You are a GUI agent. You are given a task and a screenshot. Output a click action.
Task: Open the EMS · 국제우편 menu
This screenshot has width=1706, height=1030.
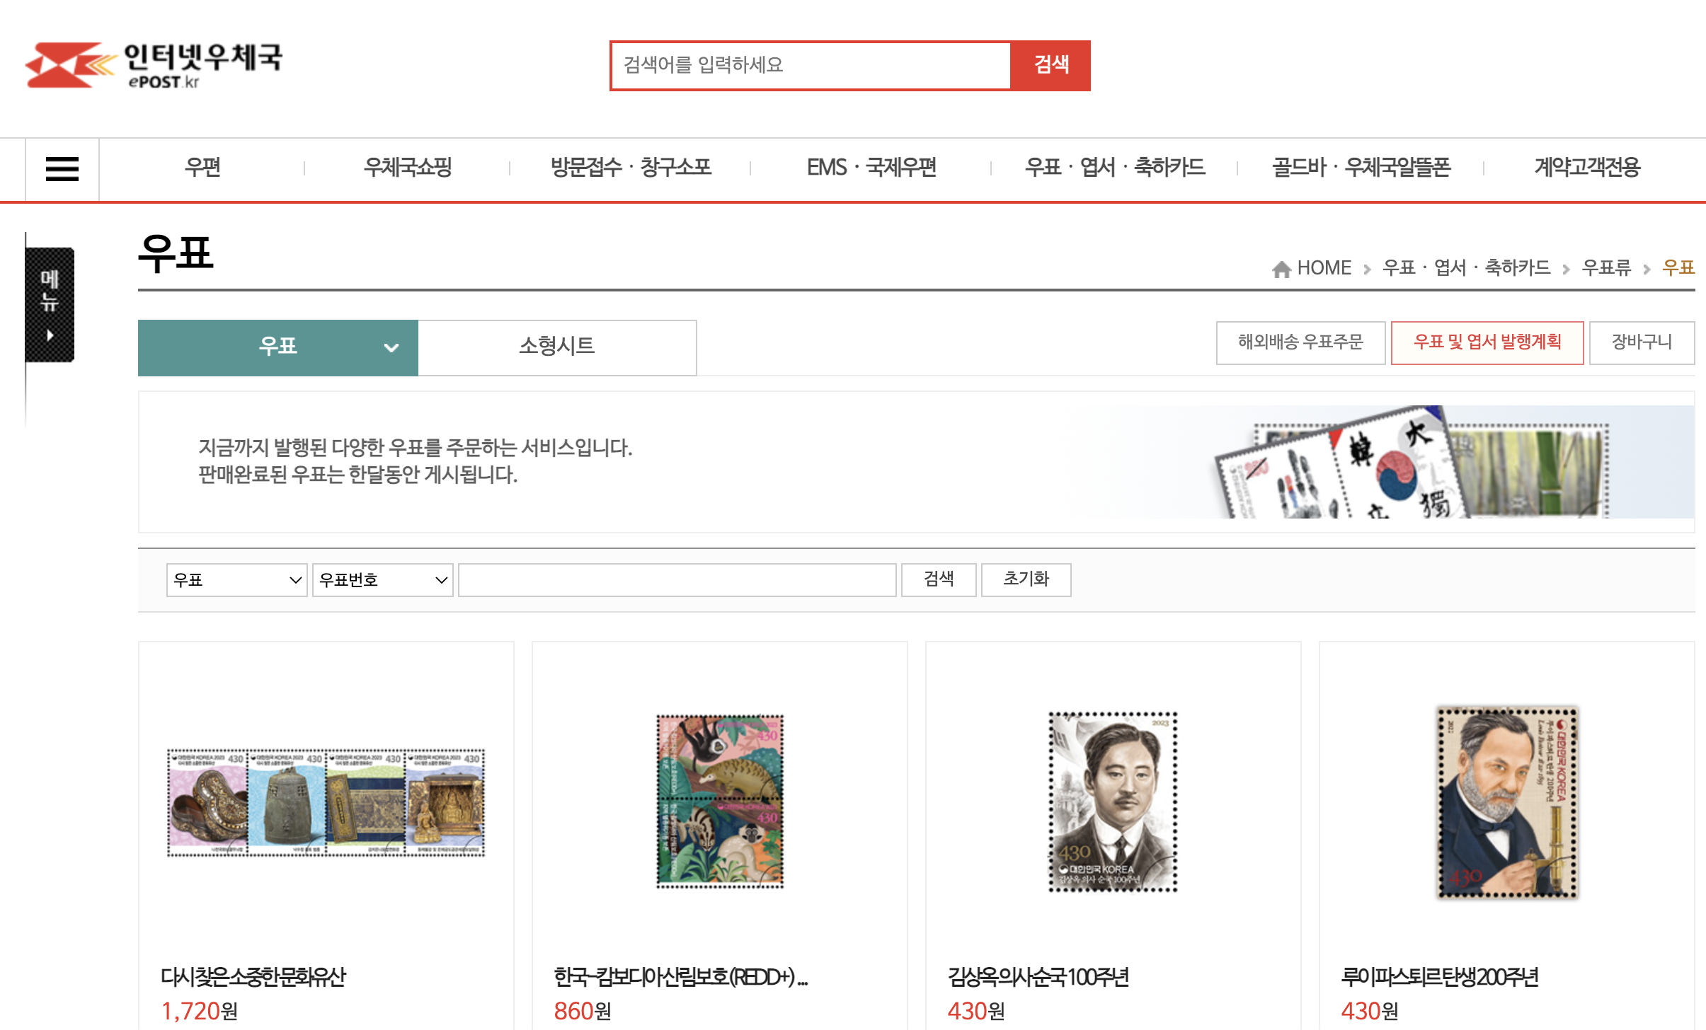[x=871, y=168]
